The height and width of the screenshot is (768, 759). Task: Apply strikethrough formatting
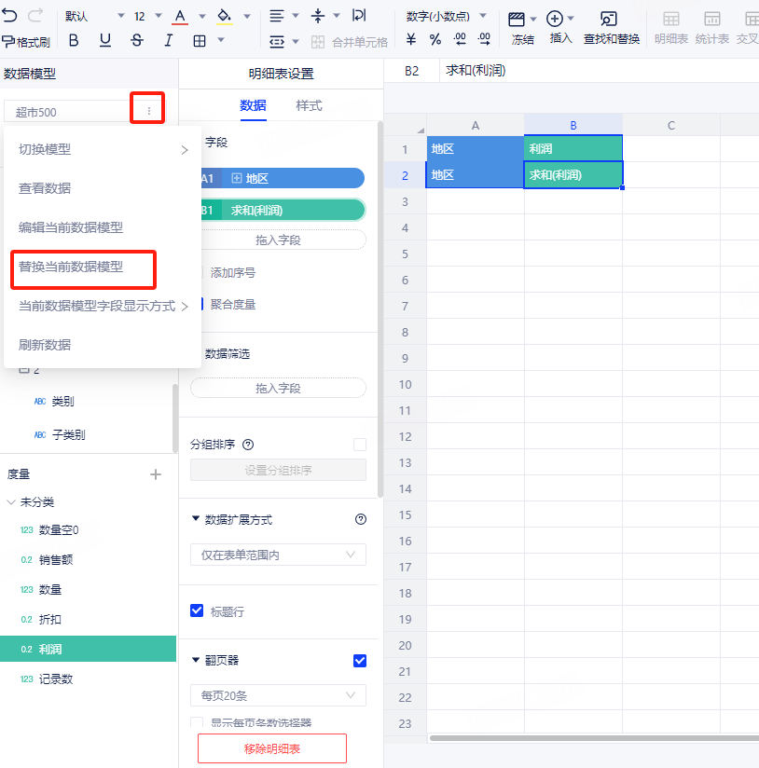point(137,40)
